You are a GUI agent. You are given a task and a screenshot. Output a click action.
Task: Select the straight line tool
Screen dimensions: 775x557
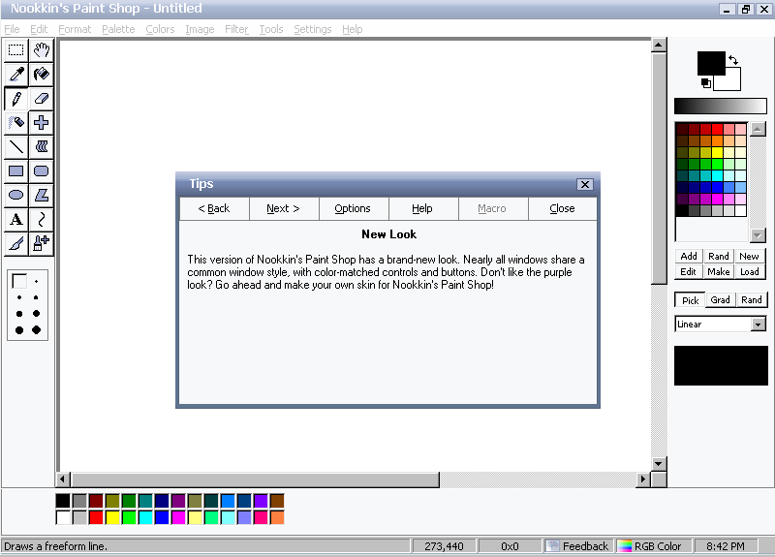click(16, 147)
